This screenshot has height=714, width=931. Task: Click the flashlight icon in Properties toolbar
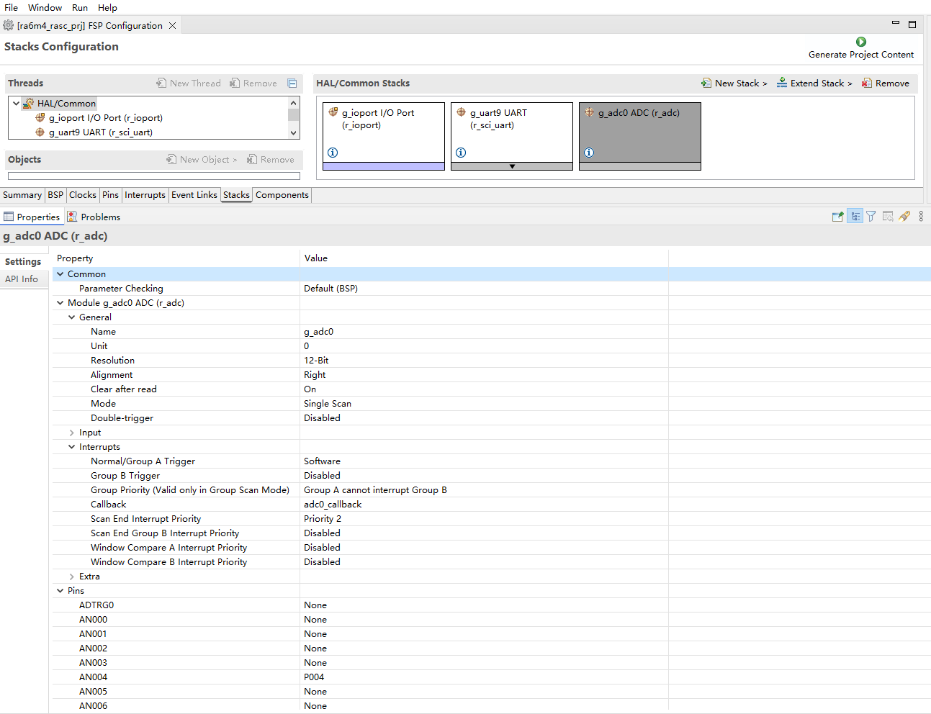pos(904,216)
